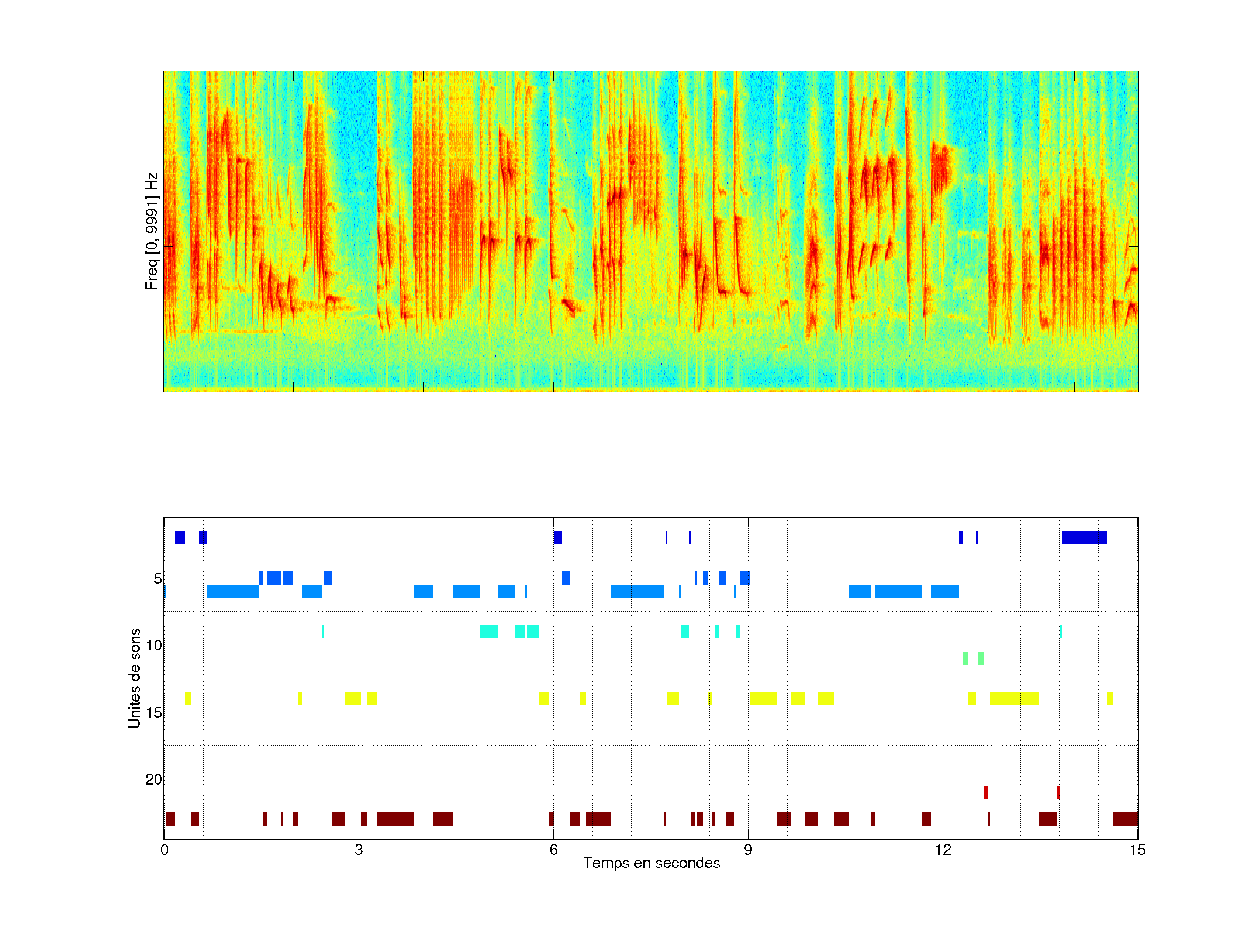Screen dimensions: 1258x943
Task: Select the leftmost light green marker in row 11
Action: tap(965, 658)
